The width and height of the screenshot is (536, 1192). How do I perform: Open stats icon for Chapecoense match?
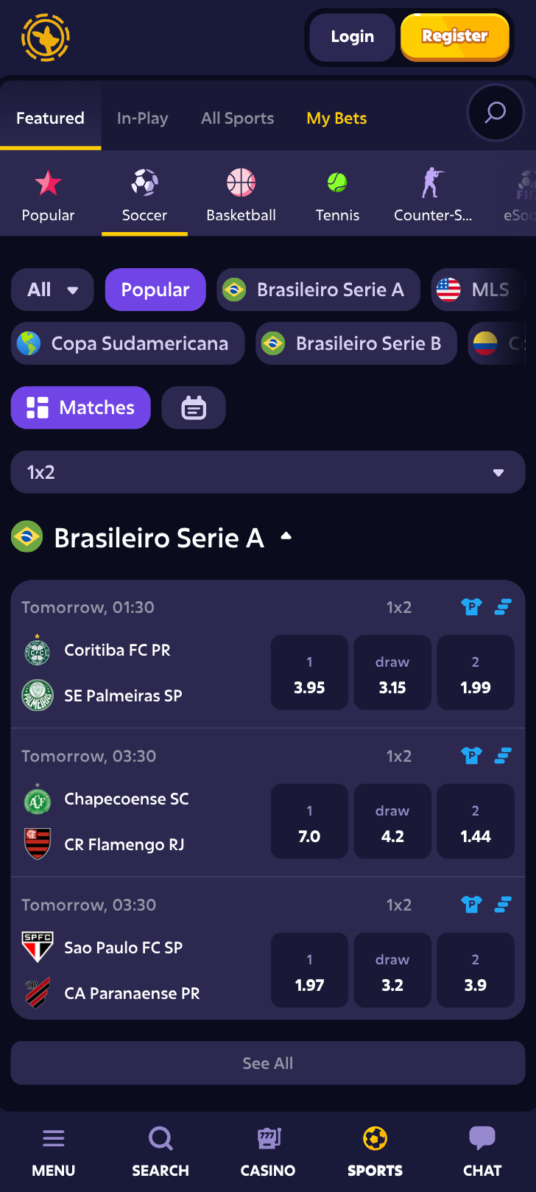click(503, 756)
